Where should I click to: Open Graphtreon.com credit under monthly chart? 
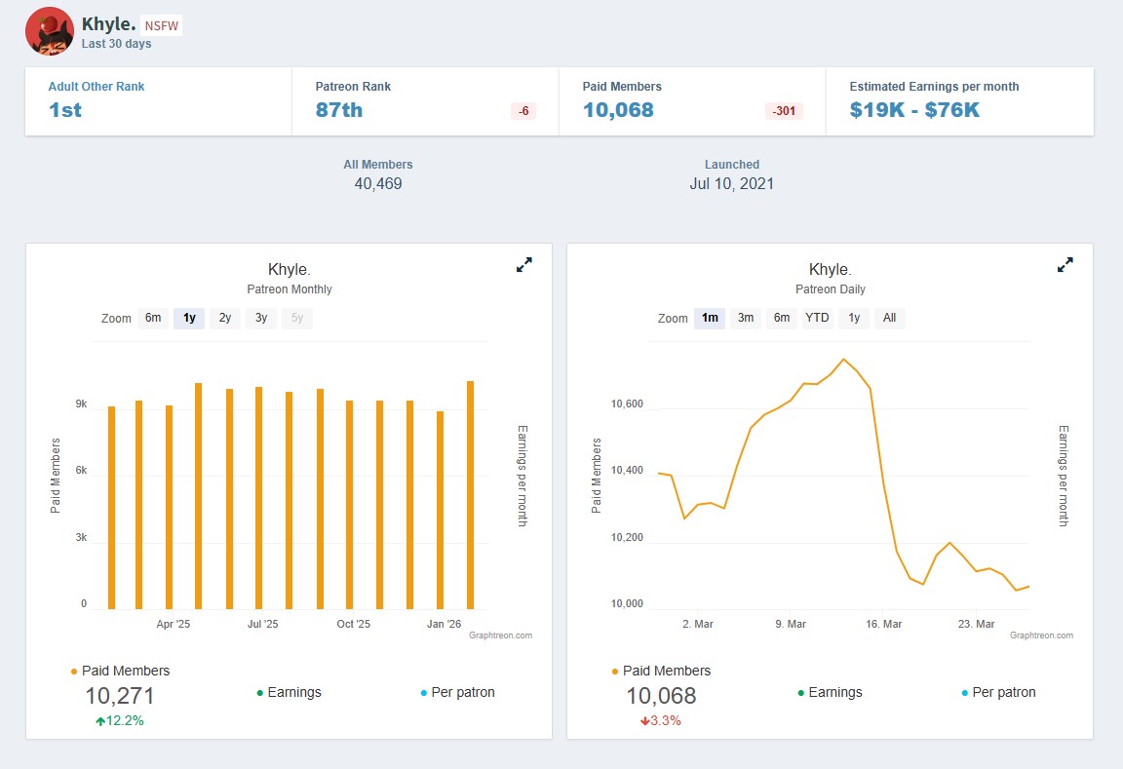(x=501, y=635)
